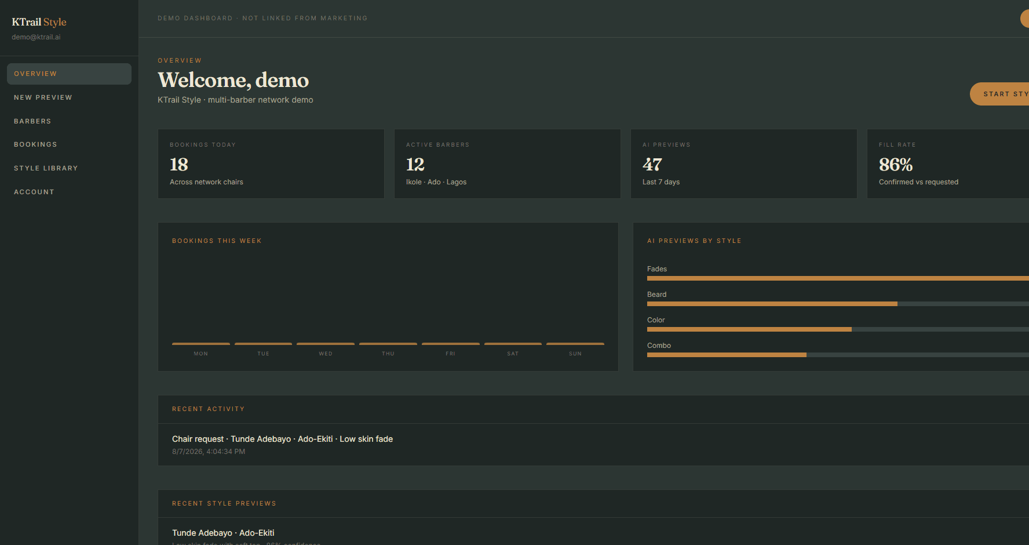The height and width of the screenshot is (545, 1029).
Task: Click the SAT bar in weekly chart
Action: tap(513, 344)
